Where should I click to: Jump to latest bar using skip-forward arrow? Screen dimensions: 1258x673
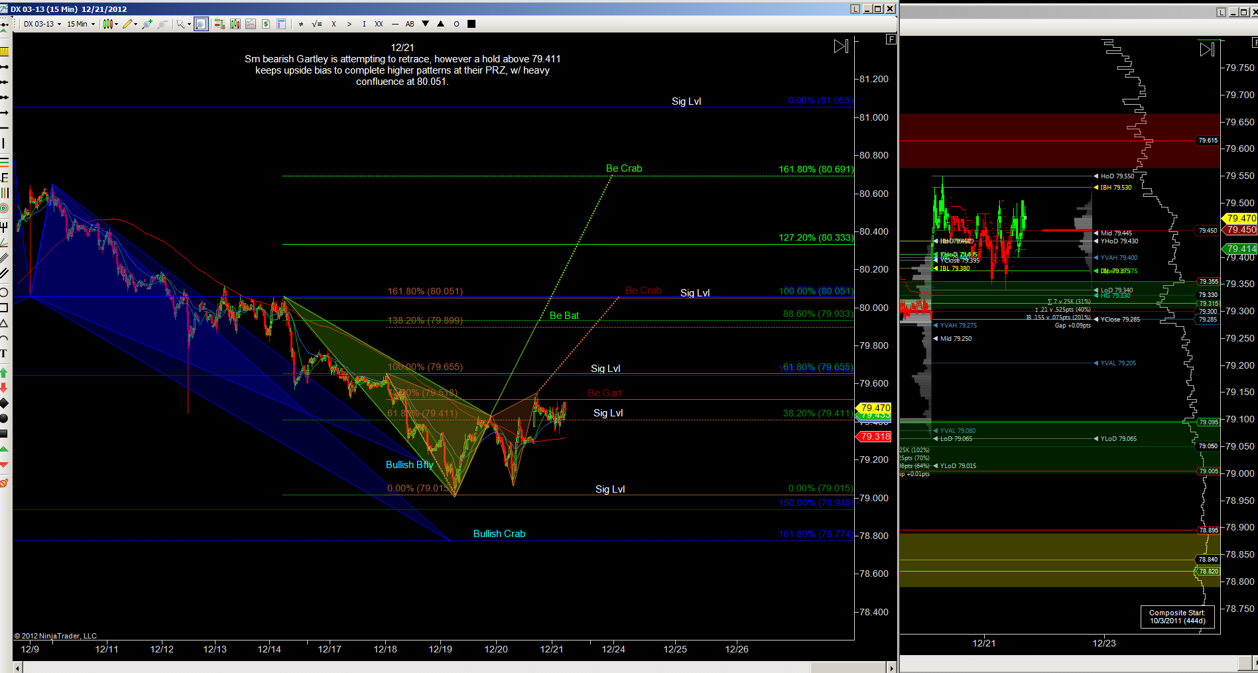841,46
